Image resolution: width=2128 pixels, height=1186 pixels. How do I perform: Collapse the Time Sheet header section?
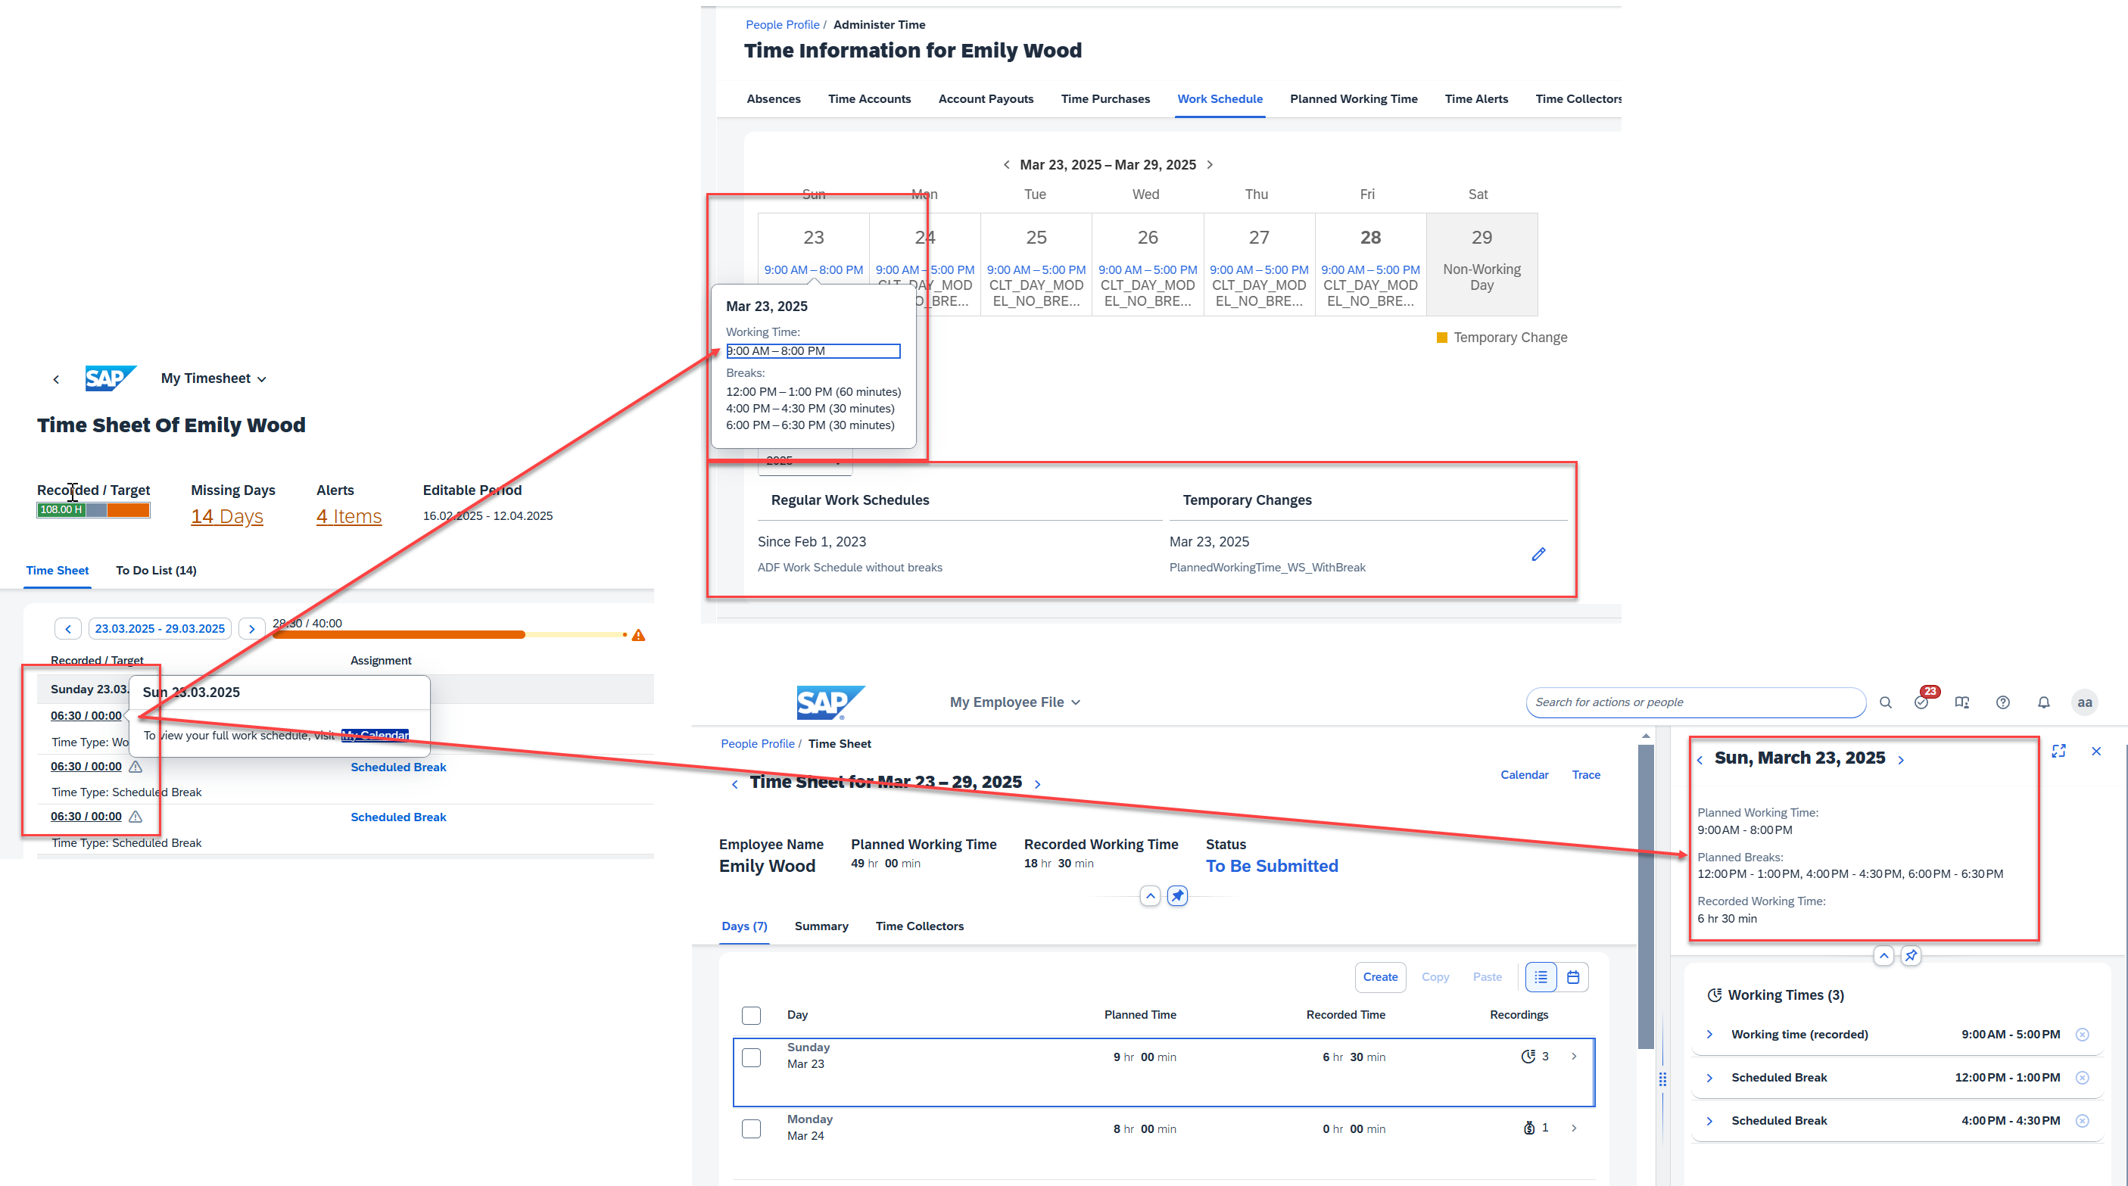[x=1150, y=895]
